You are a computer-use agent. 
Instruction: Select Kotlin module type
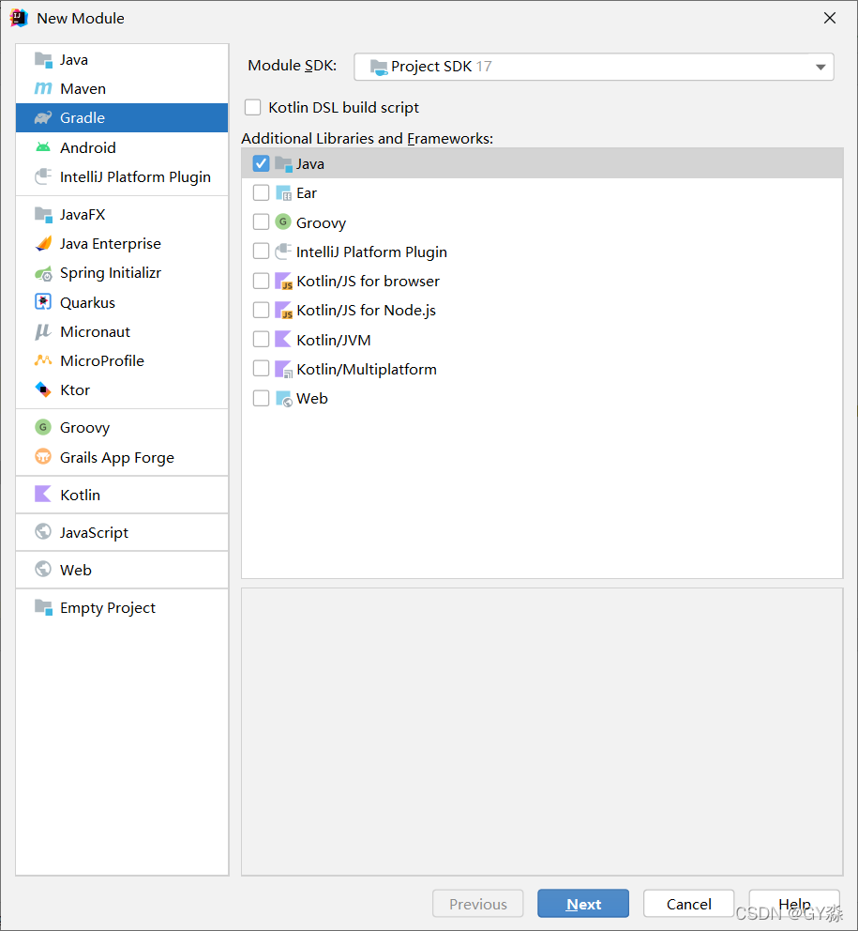coord(122,495)
